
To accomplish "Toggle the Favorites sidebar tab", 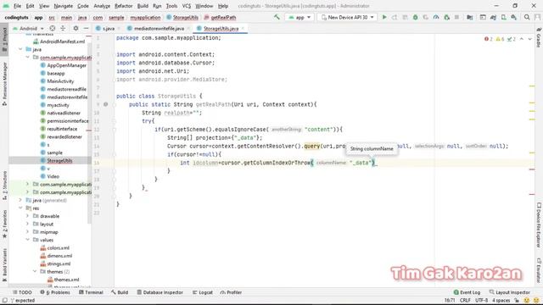I will click(4, 225).
